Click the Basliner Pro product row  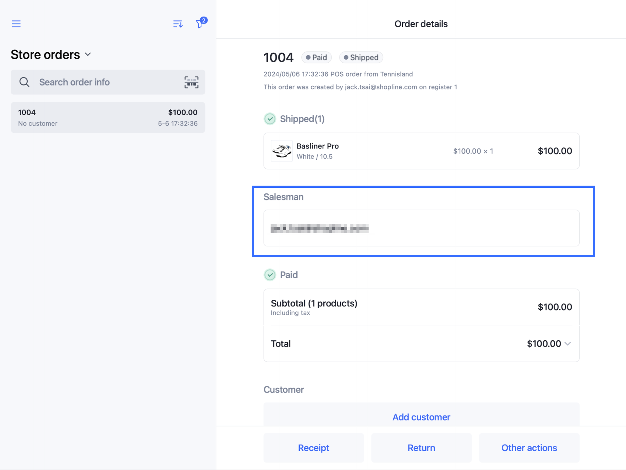pyautogui.click(x=421, y=151)
